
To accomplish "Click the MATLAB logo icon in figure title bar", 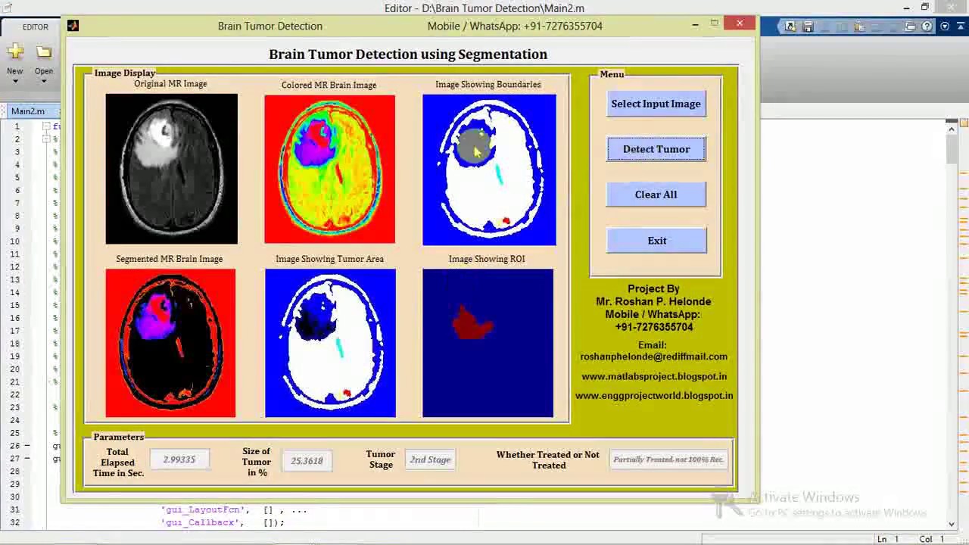I will (73, 26).
